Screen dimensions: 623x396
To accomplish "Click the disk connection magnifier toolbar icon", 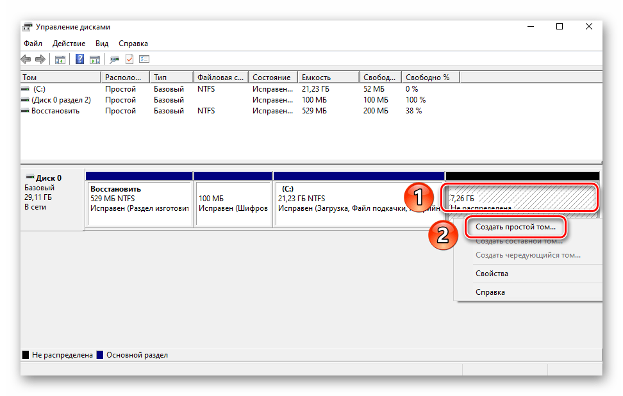I will click(115, 60).
